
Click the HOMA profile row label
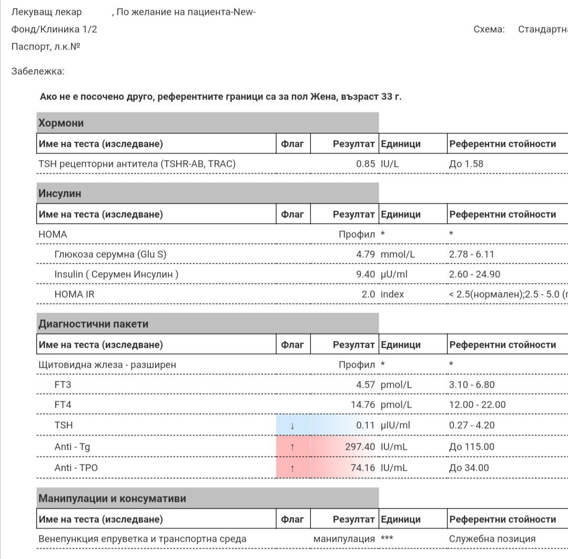click(x=53, y=235)
